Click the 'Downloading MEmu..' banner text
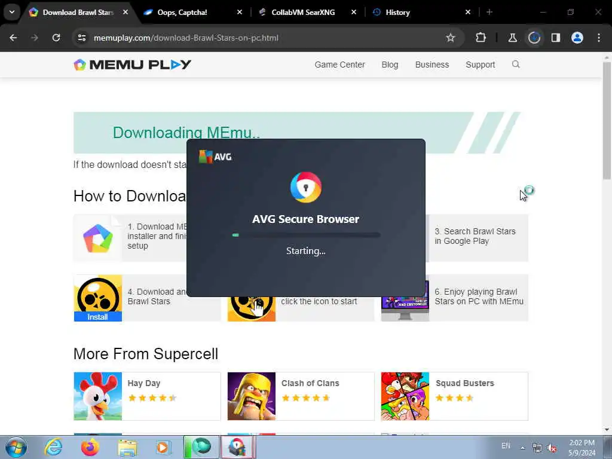Viewport: 612px width, 459px height. 186,133
